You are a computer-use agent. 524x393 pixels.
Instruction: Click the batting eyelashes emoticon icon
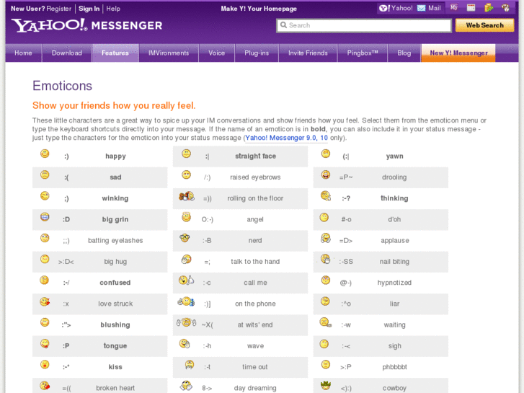pos(45,238)
